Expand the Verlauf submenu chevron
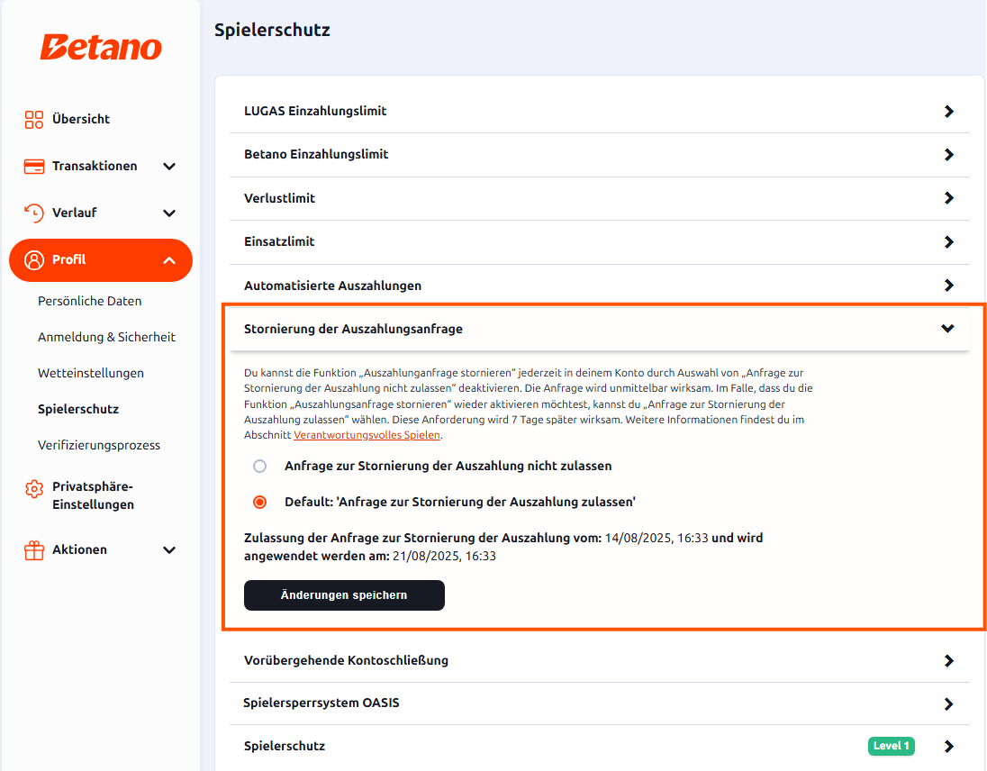 169,213
